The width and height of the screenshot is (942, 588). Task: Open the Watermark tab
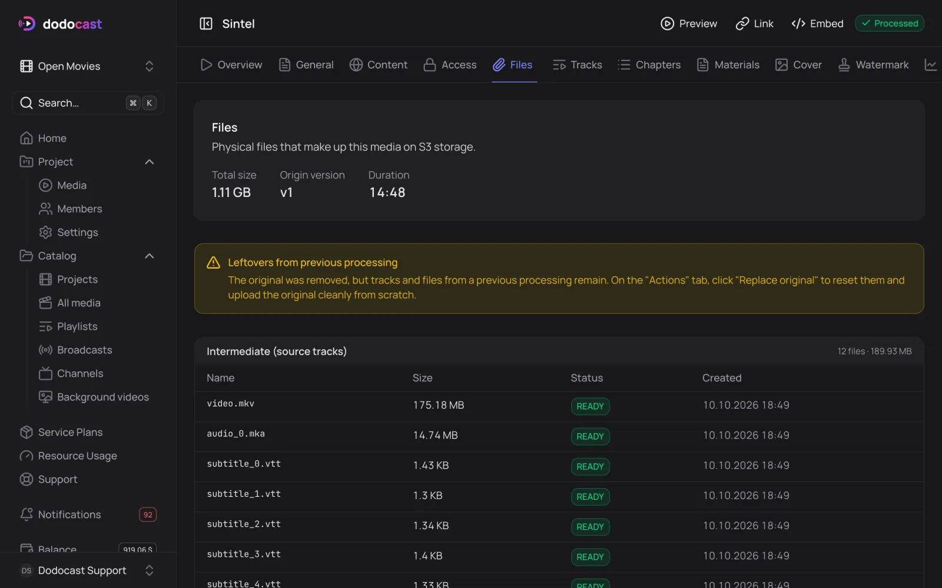(x=874, y=65)
